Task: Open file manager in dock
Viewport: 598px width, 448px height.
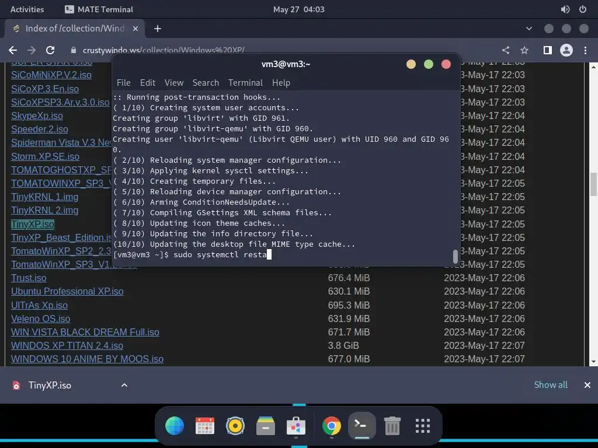Action: coord(266,426)
